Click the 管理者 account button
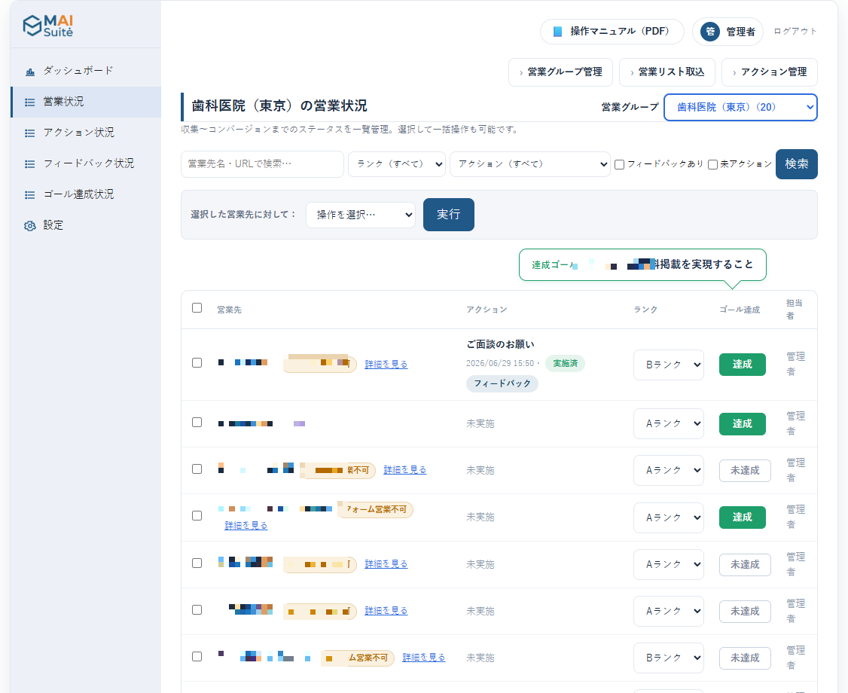The height and width of the screenshot is (693, 848). [728, 32]
